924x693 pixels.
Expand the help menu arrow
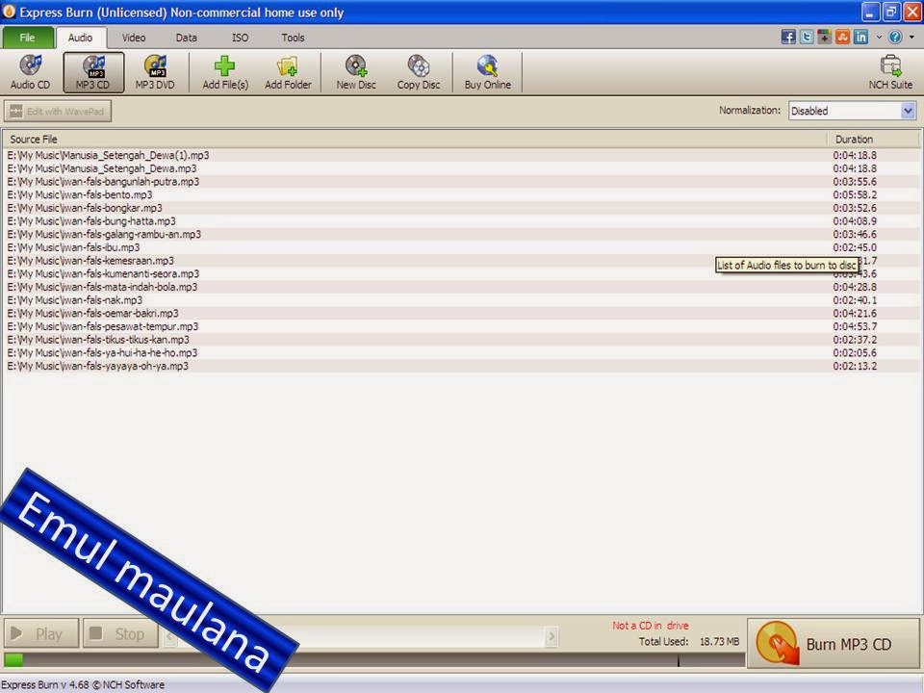click(912, 37)
